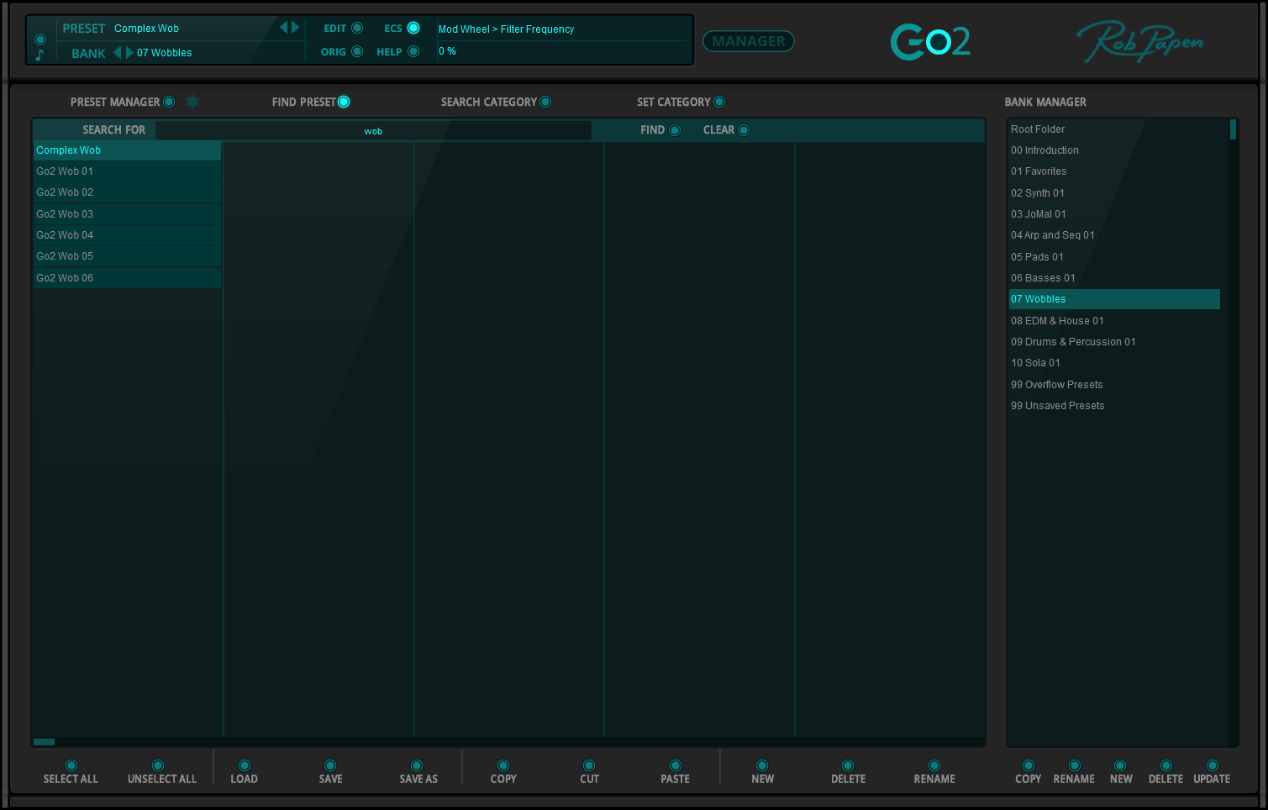Screen dimensions: 1268x810
Task: Open the bank name 07 Wobbles in the header
Action: (x=164, y=53)
